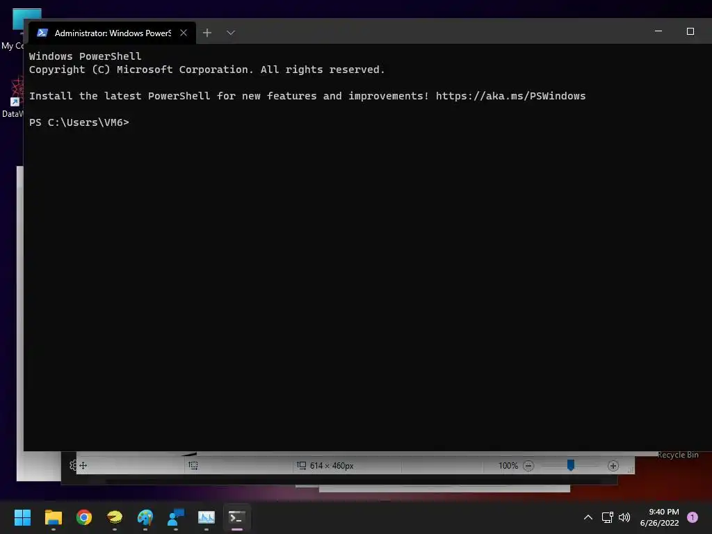Open the blue people chat taskbar app
Image resolution: width=712 pixels, height=534 pixels.
176,517
